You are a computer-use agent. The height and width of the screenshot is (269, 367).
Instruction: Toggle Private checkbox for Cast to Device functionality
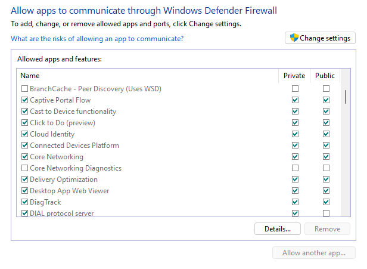295,112
